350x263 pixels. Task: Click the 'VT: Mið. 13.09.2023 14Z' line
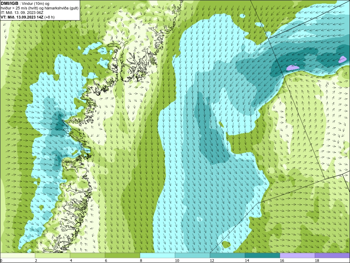tap(28, 17)
